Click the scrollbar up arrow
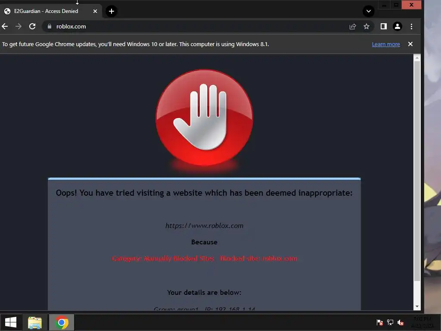441x331 pixels. pos(417,58)
